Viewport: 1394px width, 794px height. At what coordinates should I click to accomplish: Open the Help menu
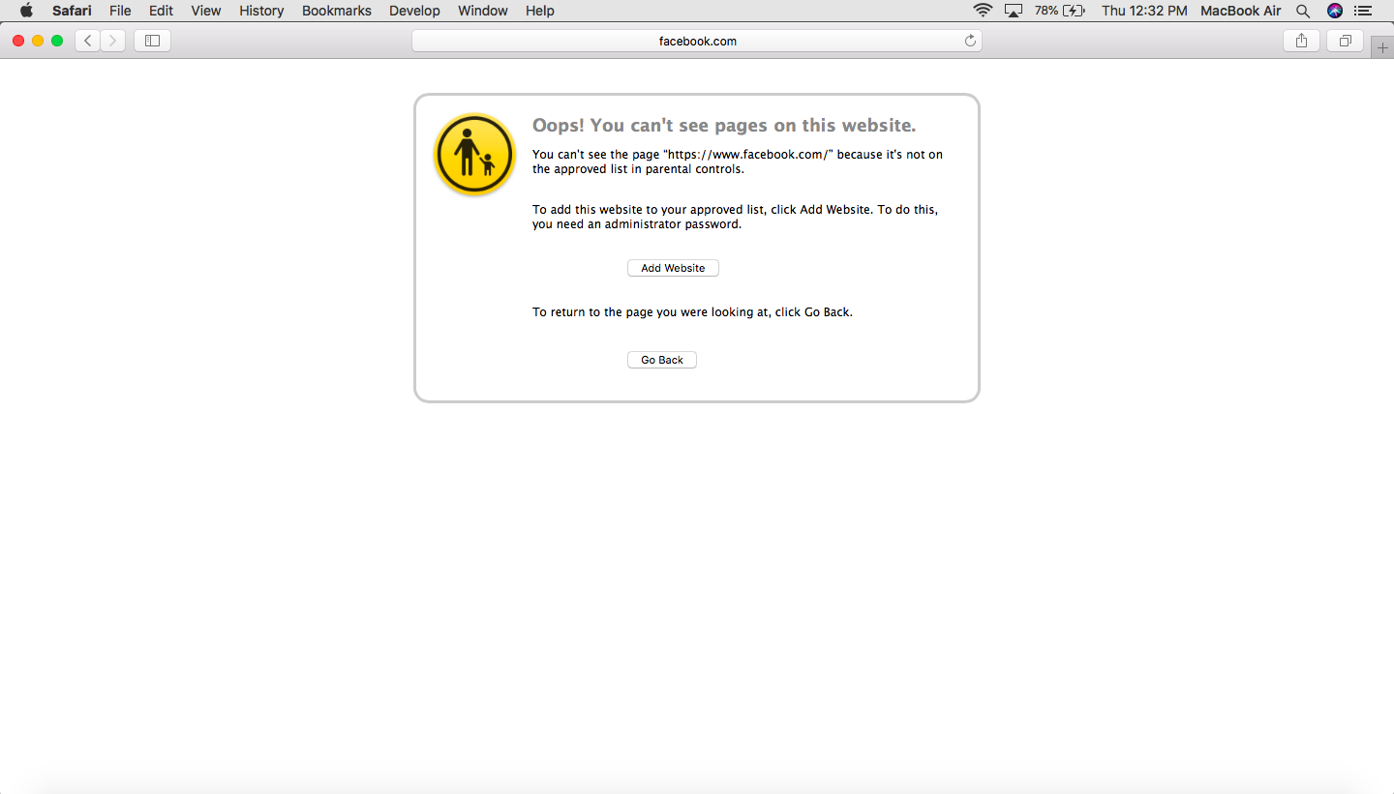tap(540, 11)
